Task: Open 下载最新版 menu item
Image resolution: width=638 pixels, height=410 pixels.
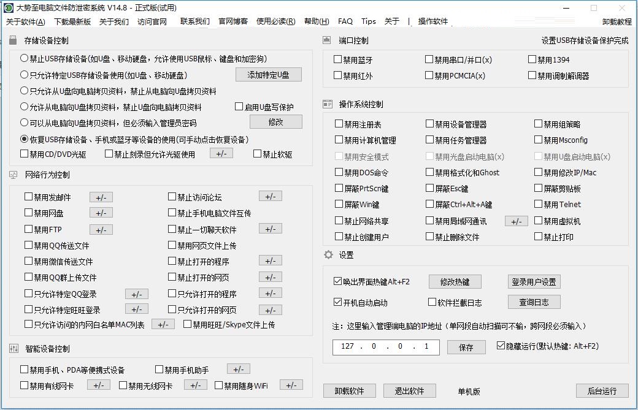Action: (x=72, y=21)
